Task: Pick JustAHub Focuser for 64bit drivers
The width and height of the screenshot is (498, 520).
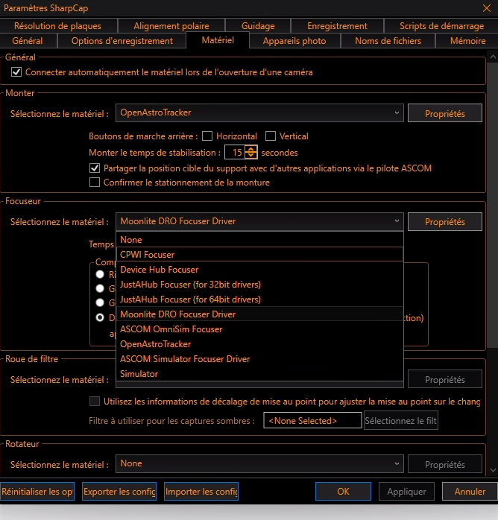Action: click(x=259, y=299)
